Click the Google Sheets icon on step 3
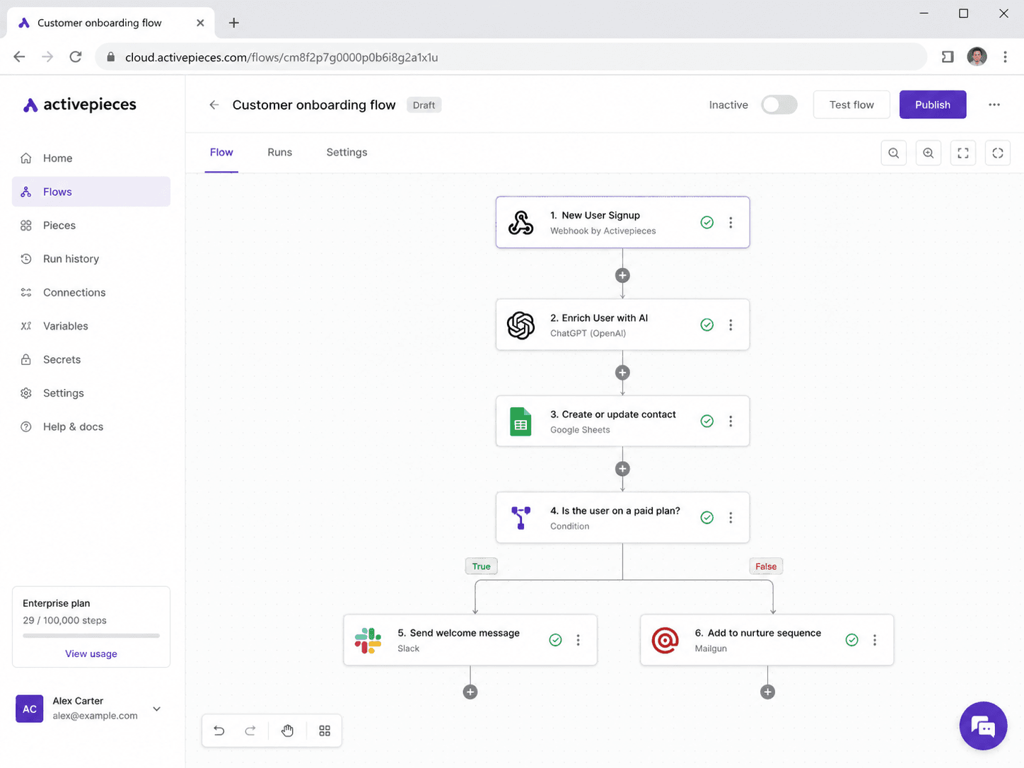Screen dimensions: 1024x768 click(x=521, y=421)
